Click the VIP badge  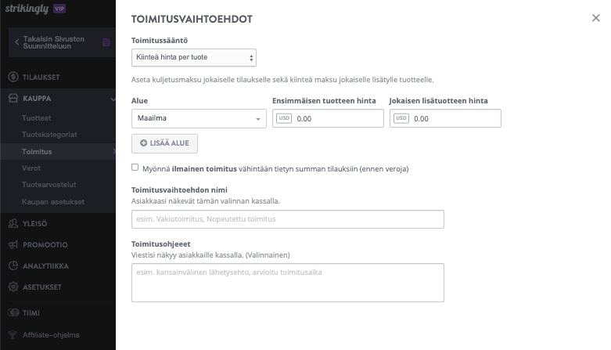59,9
